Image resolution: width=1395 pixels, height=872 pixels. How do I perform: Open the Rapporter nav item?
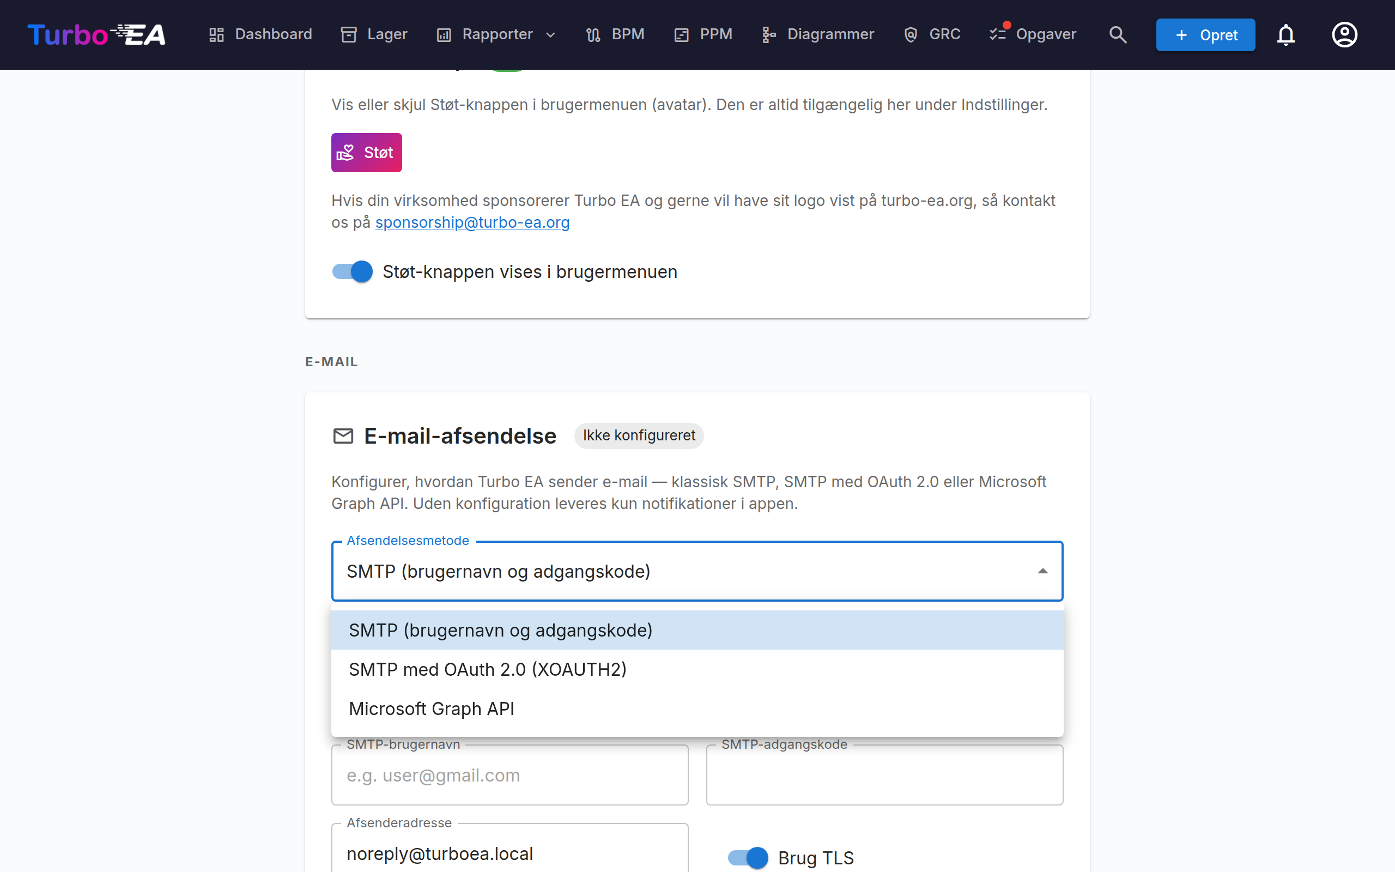[496, 34]
